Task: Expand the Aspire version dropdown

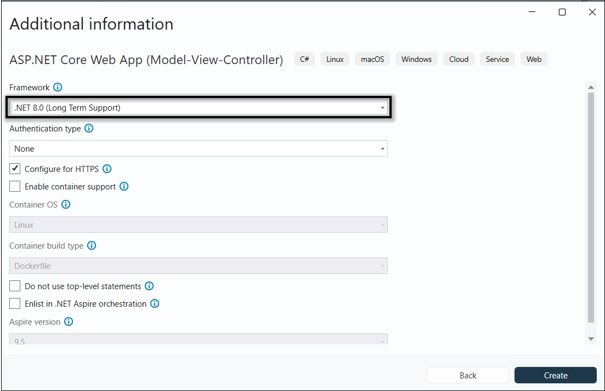Action: coord(382,340)
